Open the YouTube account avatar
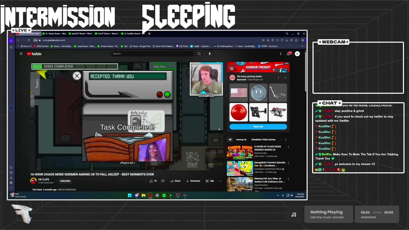The width and height of the screenshot is (409, 230). (x=297, y=54)
